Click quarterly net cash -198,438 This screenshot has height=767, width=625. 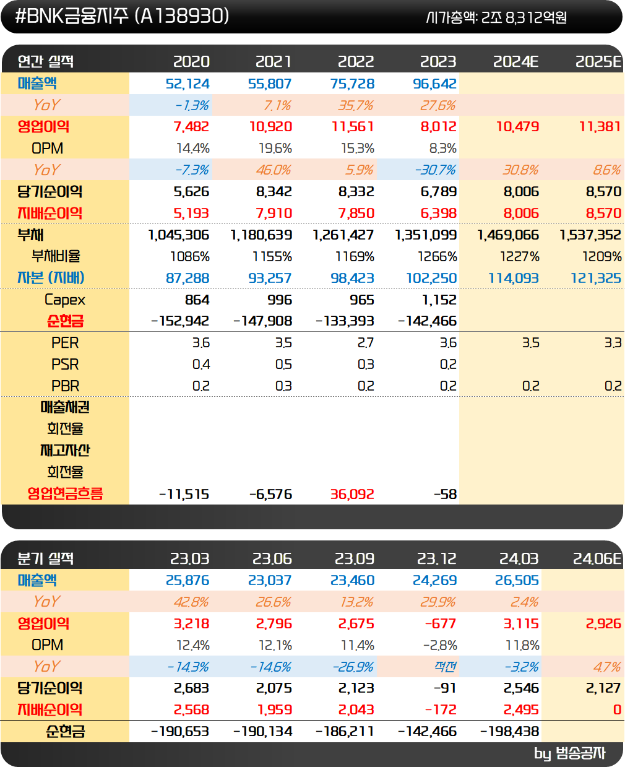click(510, 731)
